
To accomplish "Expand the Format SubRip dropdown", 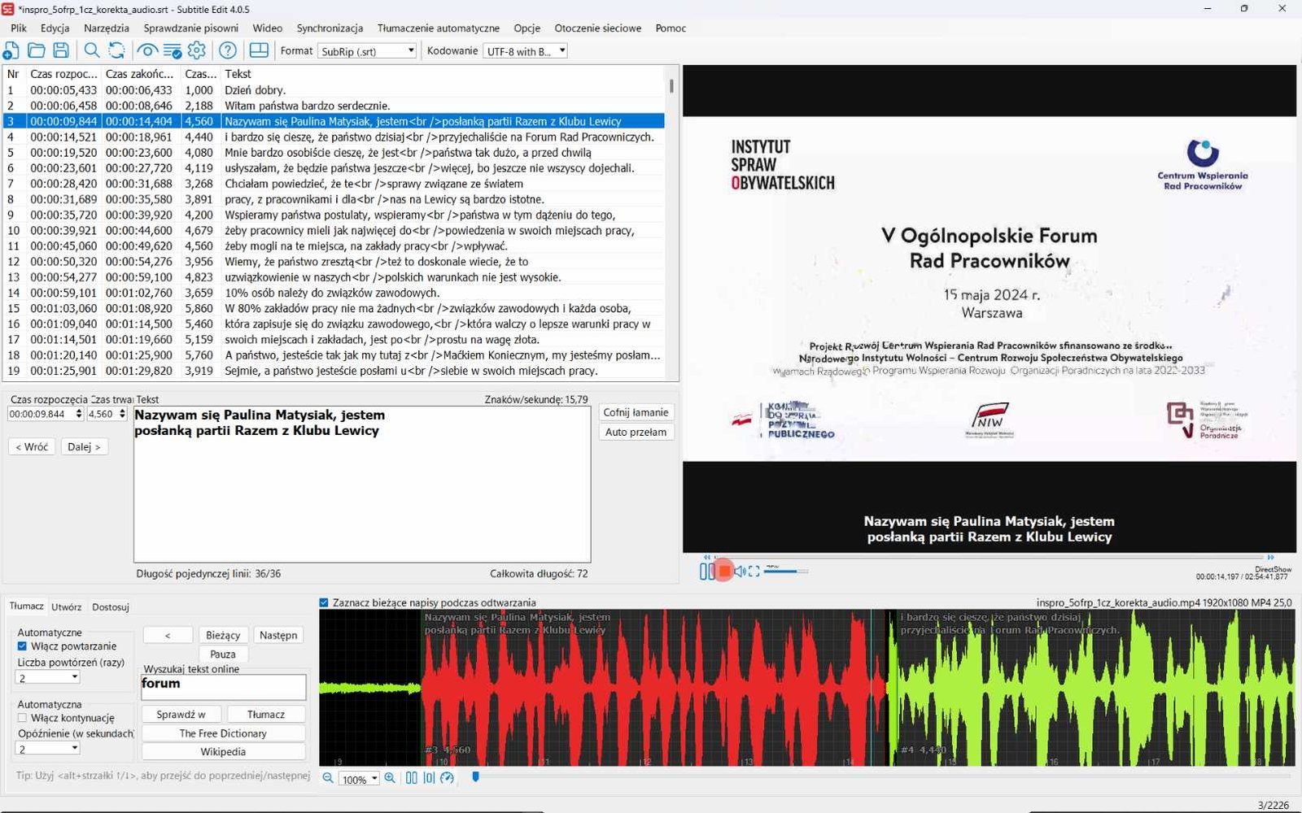I will pos(367,51).
